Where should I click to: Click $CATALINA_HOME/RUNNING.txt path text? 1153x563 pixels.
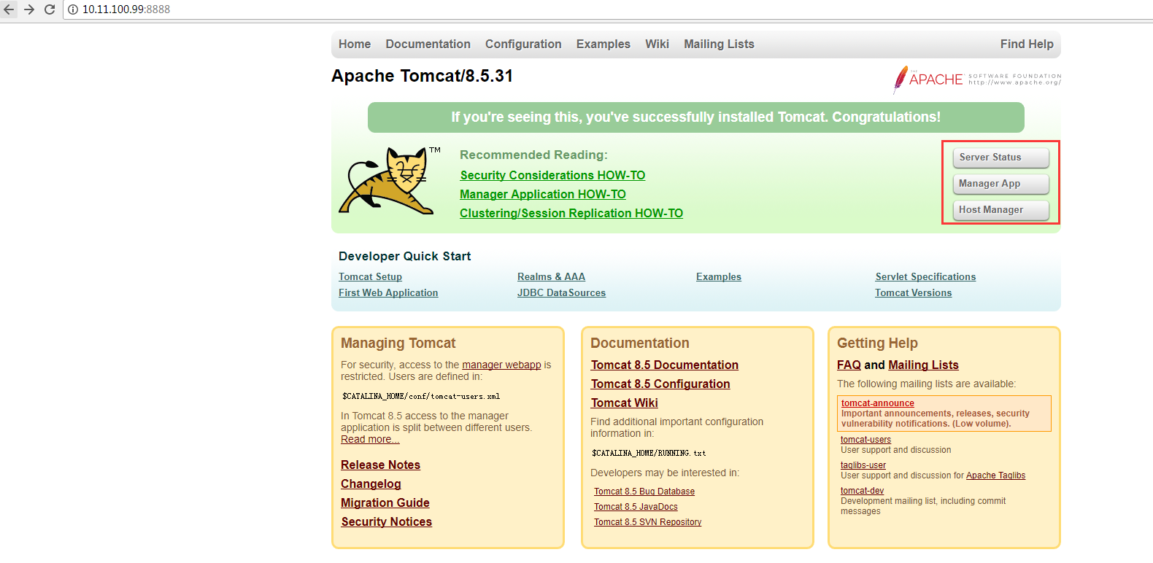tap(649, 453)
